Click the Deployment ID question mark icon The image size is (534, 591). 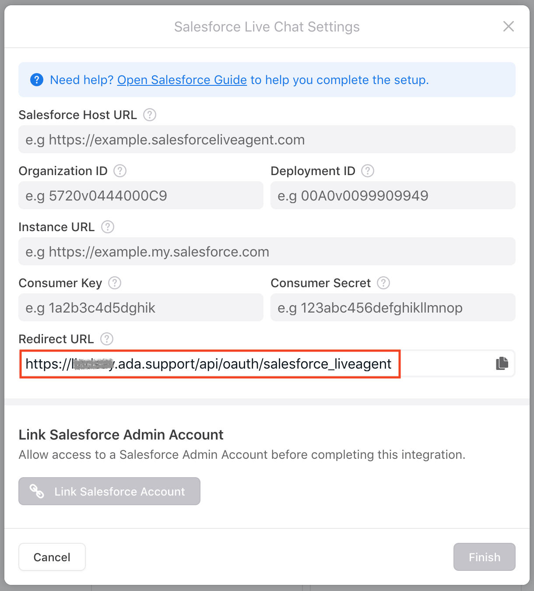[369, 171]
